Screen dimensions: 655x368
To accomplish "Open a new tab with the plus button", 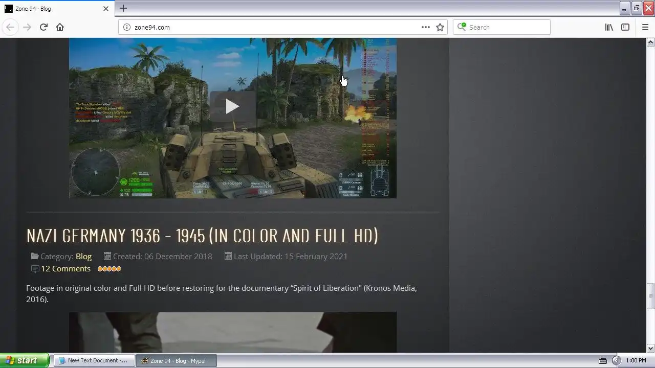I will point(123,8).
